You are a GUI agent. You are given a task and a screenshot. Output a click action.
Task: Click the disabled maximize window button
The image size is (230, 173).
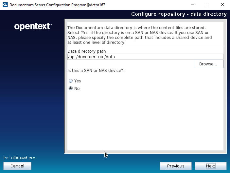(207, 5)
